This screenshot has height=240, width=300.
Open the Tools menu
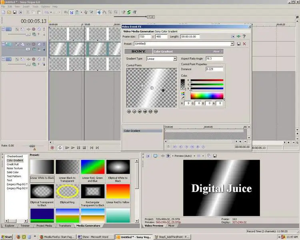35,6
